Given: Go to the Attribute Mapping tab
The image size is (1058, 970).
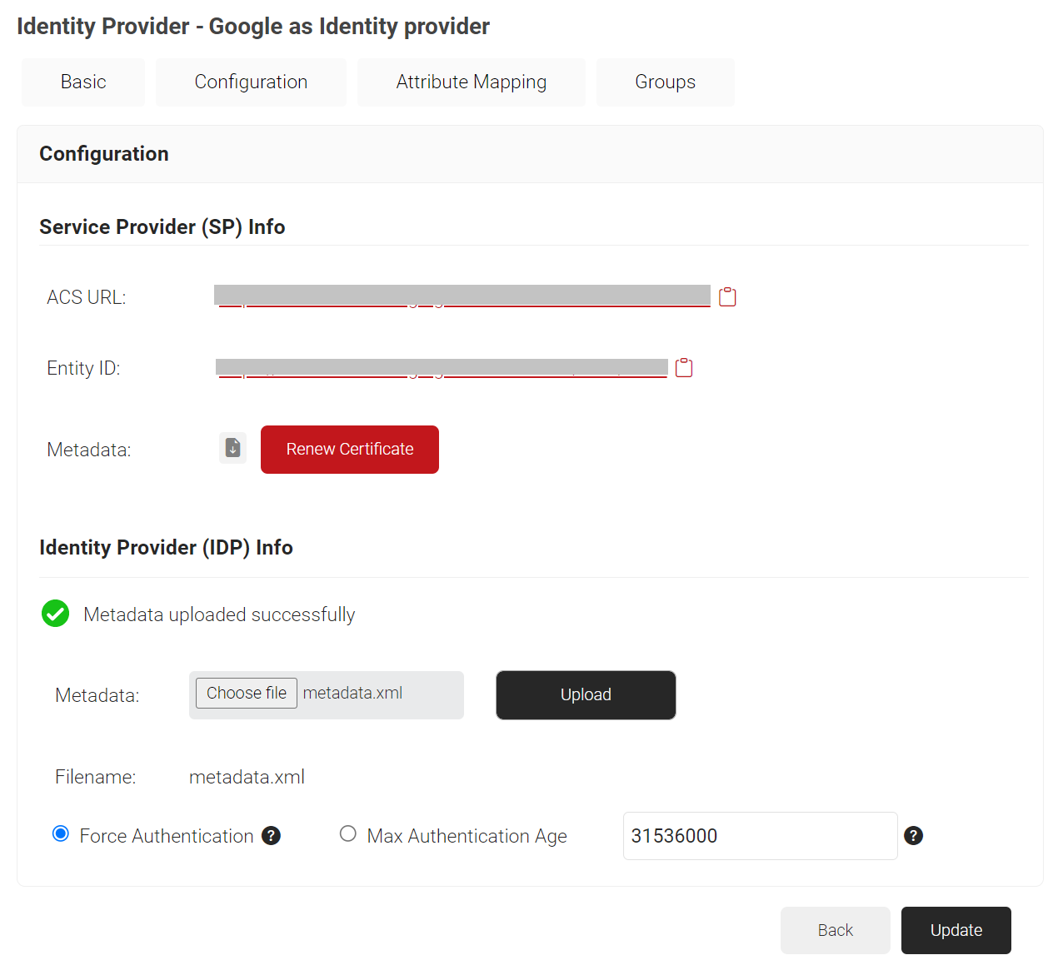Looking at the screenshot, I should (471, 82).
